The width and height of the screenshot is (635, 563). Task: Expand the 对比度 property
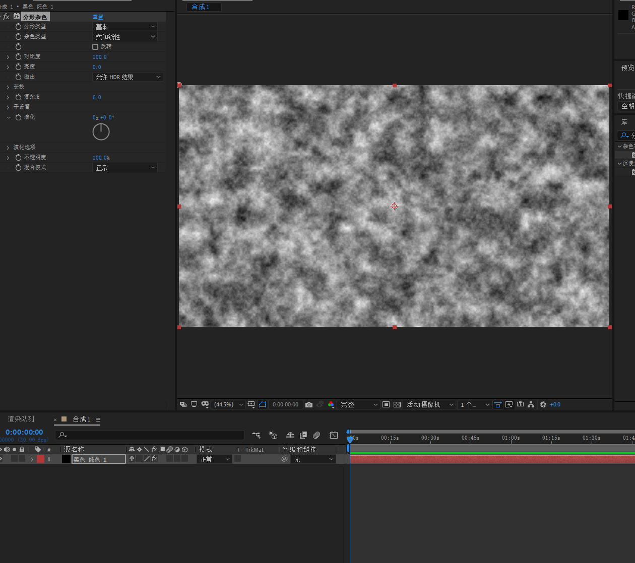8,57
